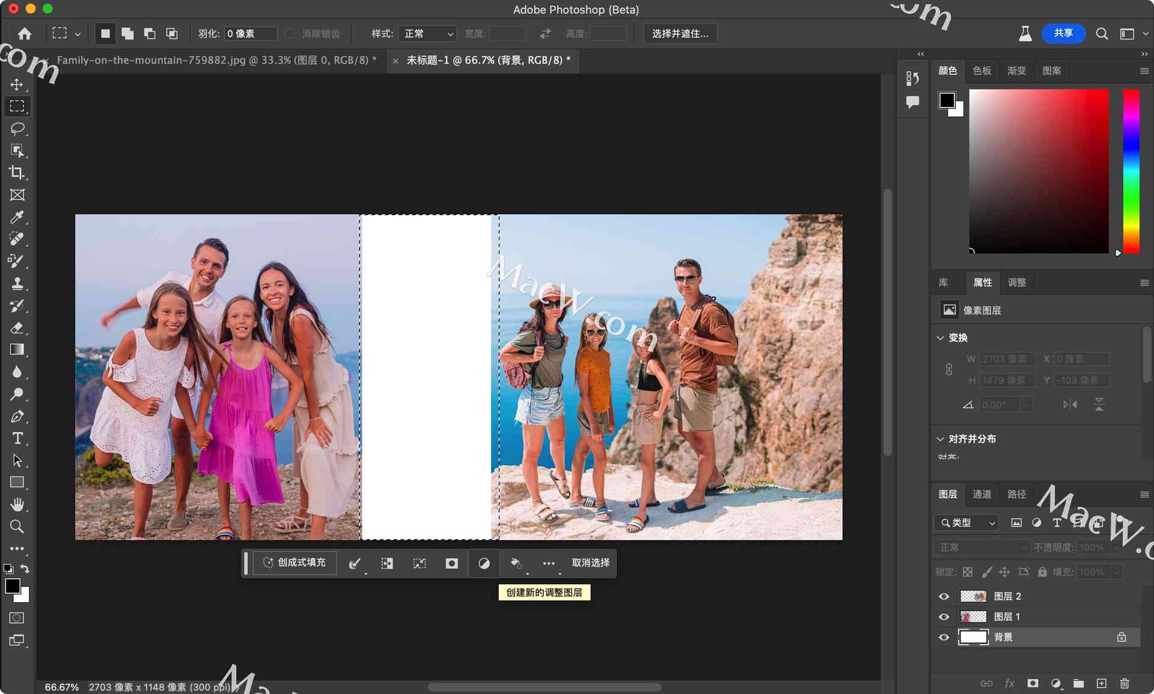Viewport: 1154px width, 694px height.
Task: Click delete layer trash icon
Action: click(1125, 683)
